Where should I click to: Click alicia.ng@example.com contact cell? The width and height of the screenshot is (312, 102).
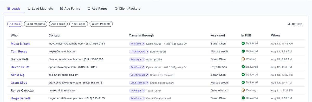coord(63,75)
